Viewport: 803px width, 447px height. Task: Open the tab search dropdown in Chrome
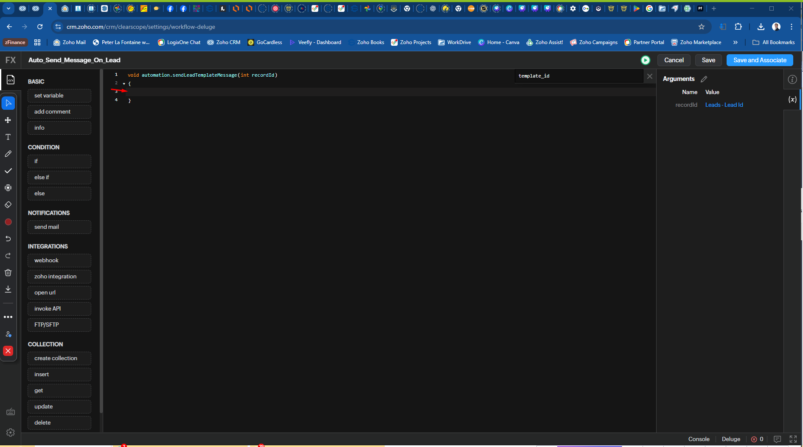click(x=8, y=8)
